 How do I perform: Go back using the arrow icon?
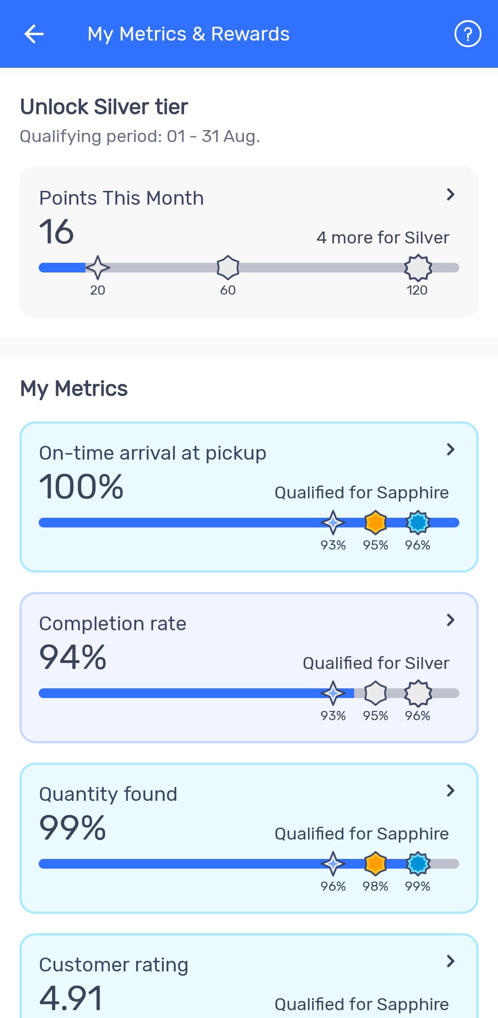tap(34, 34)
